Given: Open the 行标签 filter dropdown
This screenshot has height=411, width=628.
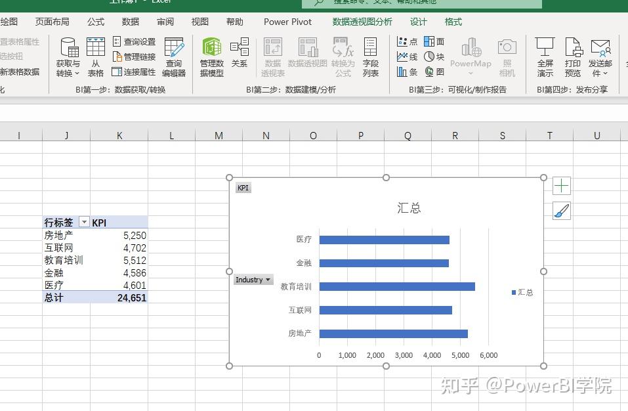Looking at the screenshot, I should click(x=84, y=222).
